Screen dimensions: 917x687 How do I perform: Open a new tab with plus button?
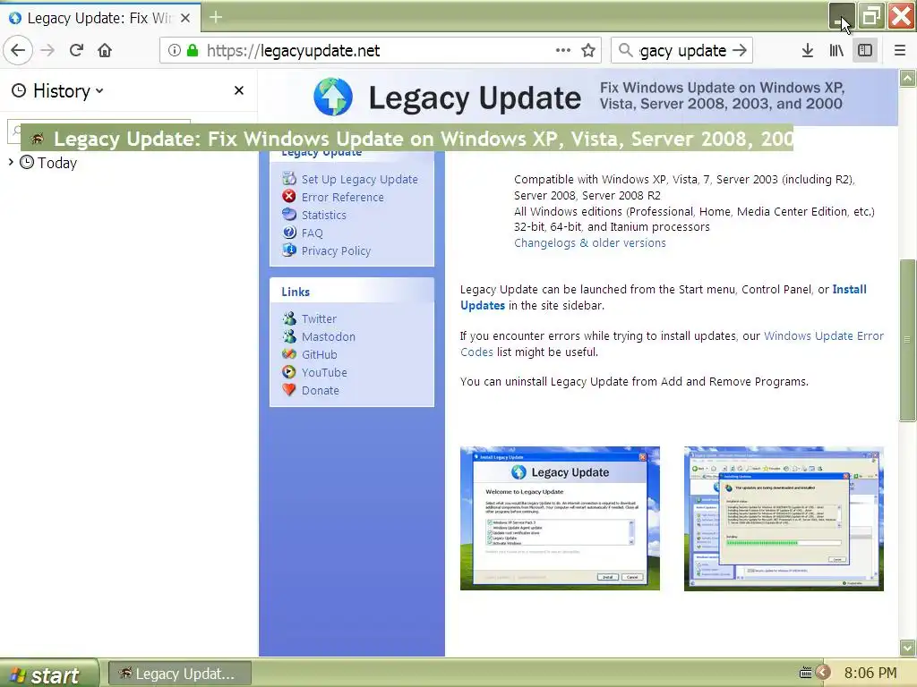(x=216, y=18)
